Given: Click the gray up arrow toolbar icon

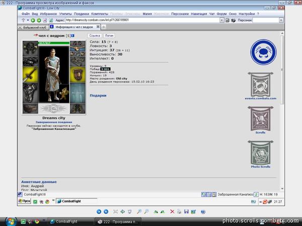Looking at the screenshot, I should (23, 20).
